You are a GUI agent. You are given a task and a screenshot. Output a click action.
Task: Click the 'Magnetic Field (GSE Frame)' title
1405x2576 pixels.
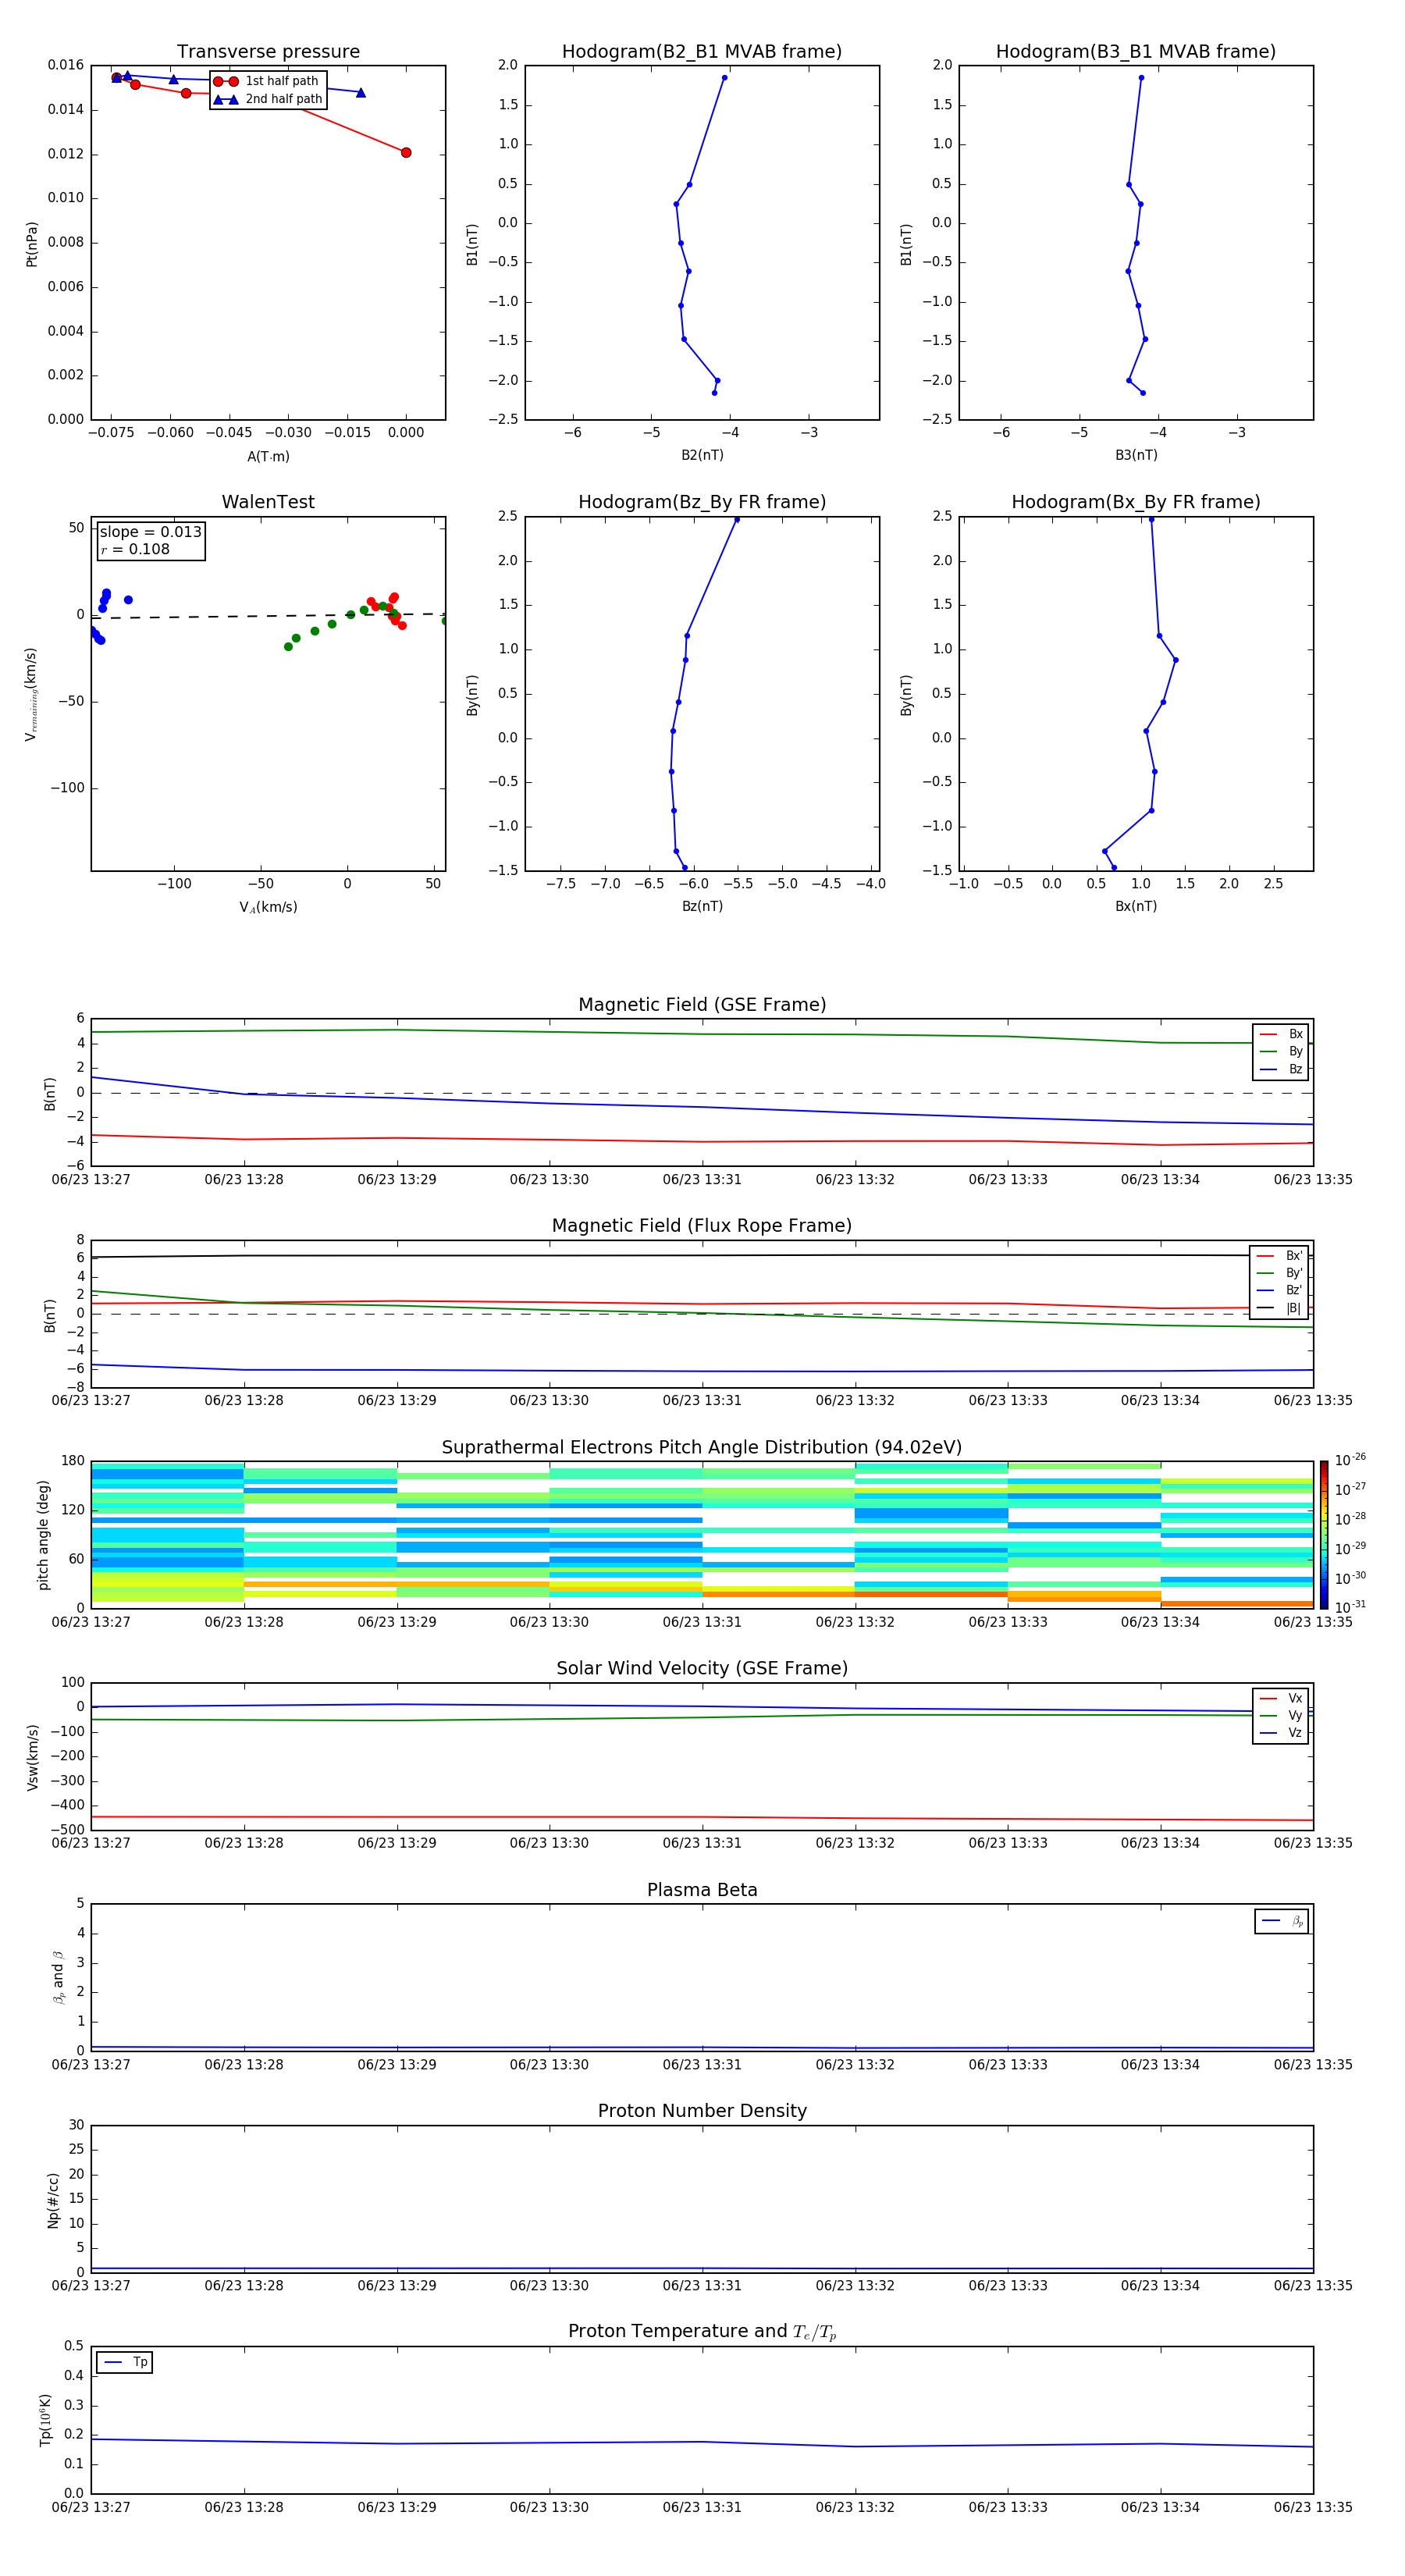pos(702,1005)
